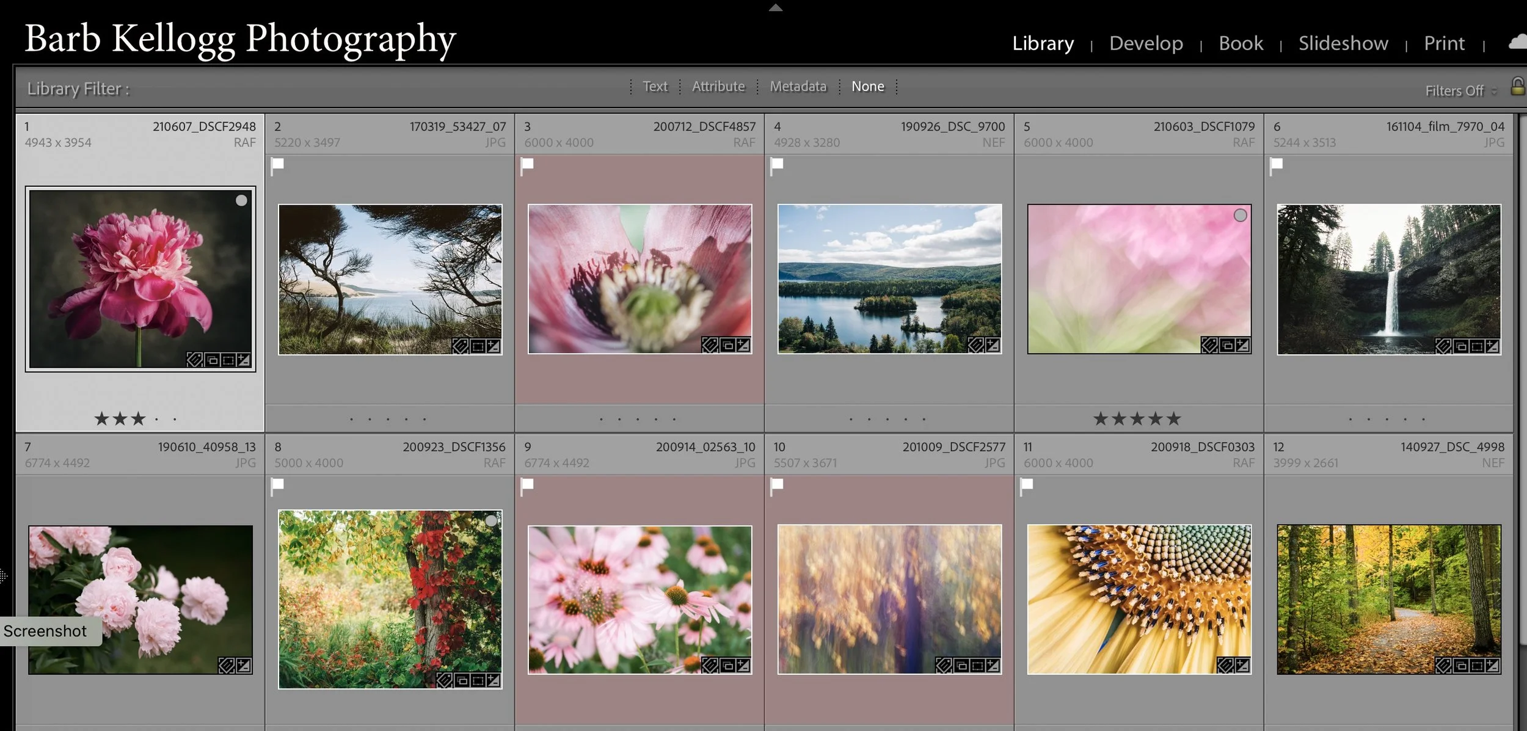Collapse the top module panel with the arrow
This screenshot has height=731, width=1527.
click(x=775, y=7)
